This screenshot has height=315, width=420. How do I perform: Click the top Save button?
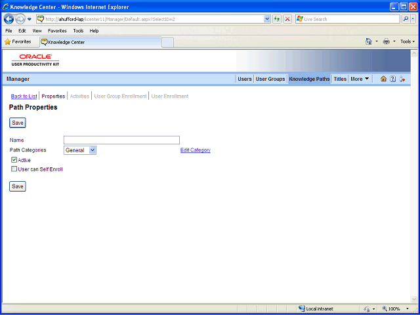point(18,123)
